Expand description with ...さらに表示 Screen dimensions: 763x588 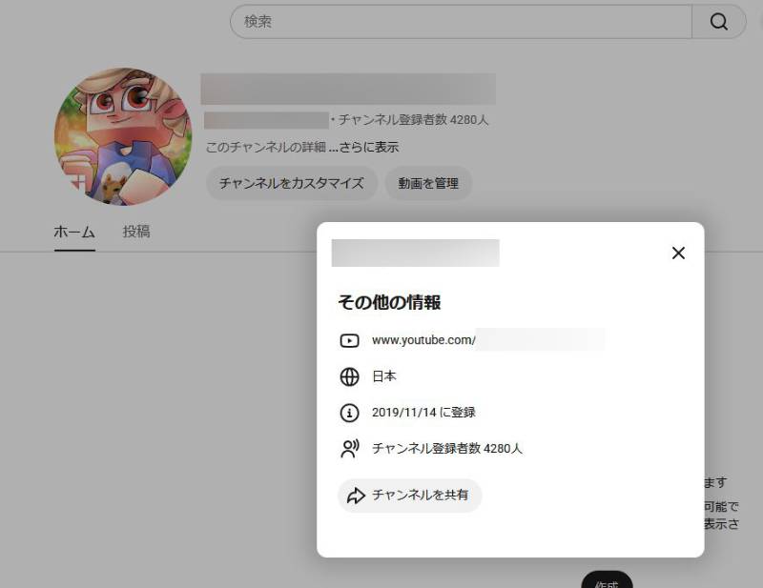point(364,147)
